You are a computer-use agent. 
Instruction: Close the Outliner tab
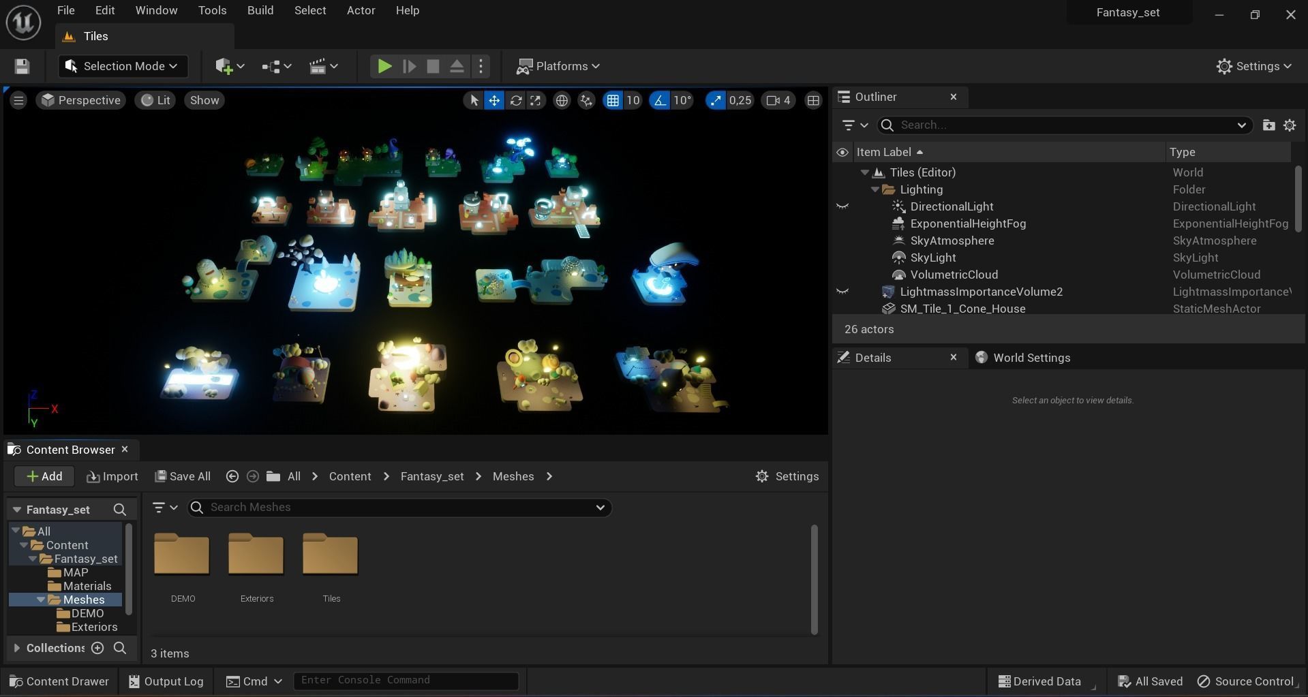[954, 97]
